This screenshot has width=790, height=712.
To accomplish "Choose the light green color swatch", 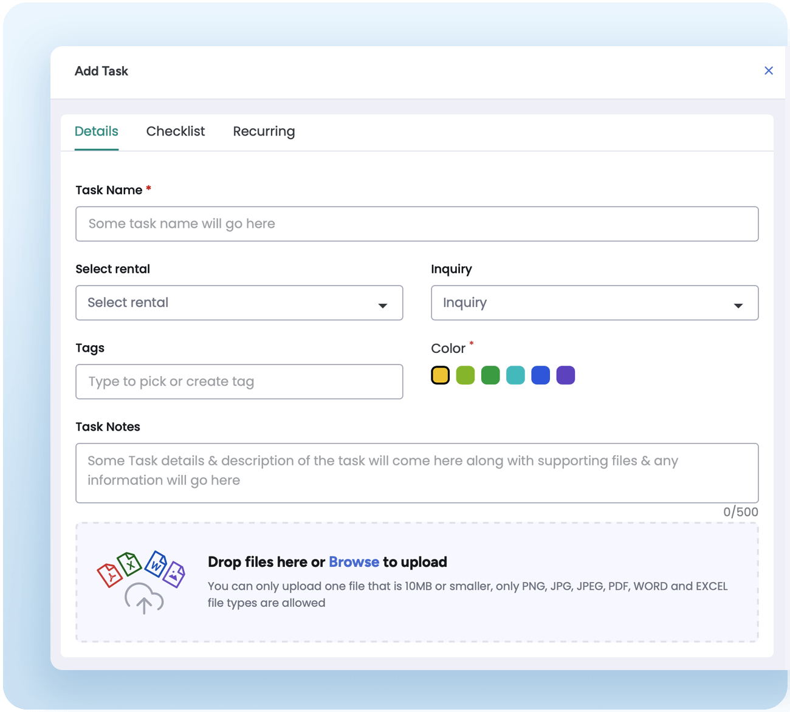I will [x=465, y=375].
